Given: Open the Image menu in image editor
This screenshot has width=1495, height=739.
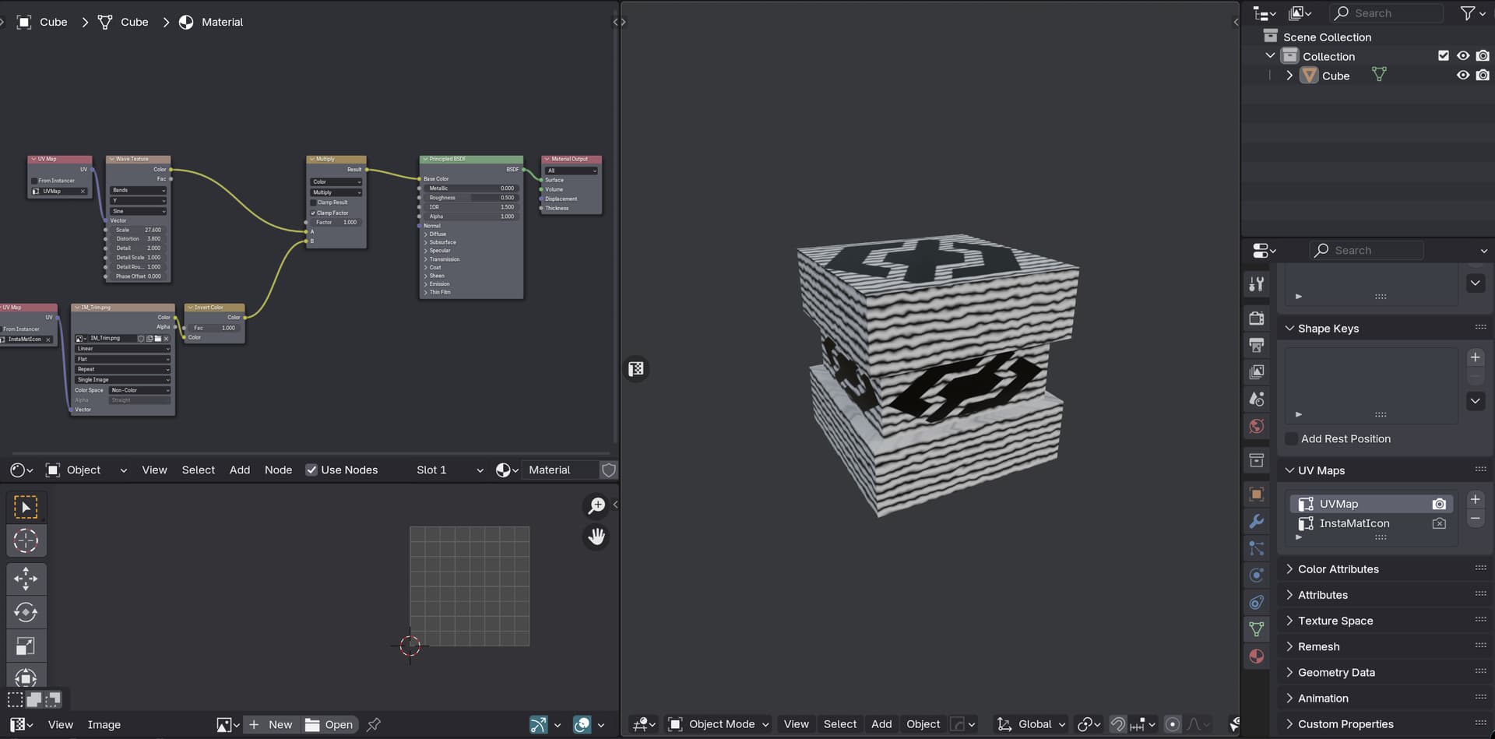Looking at the screenshot, I should point(104,724).
